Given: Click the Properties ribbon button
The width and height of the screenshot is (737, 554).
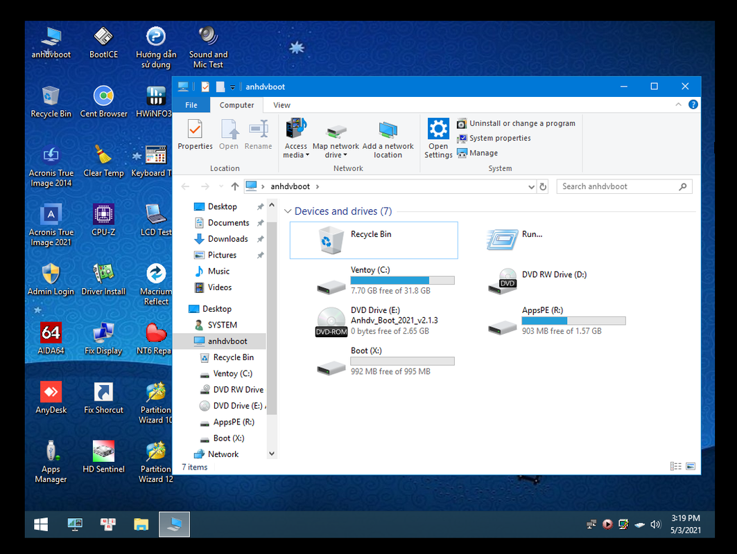Looking at the screenshot, I should 195,134.
